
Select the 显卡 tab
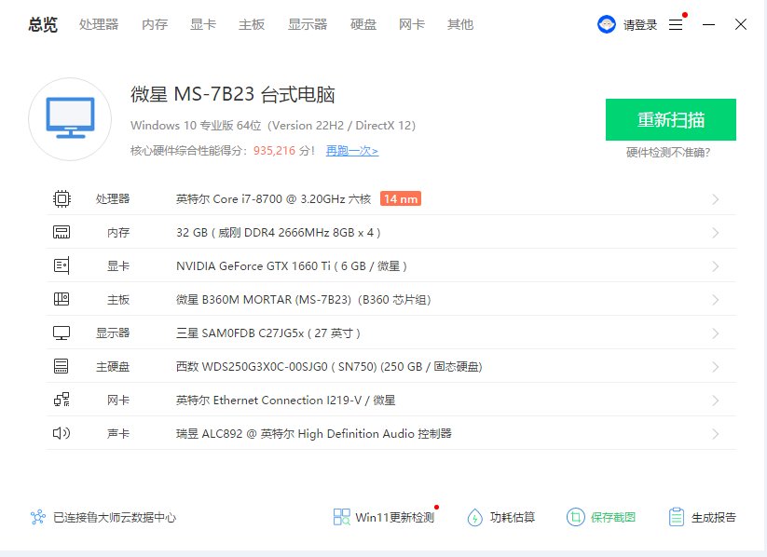[x=203, y=24]
